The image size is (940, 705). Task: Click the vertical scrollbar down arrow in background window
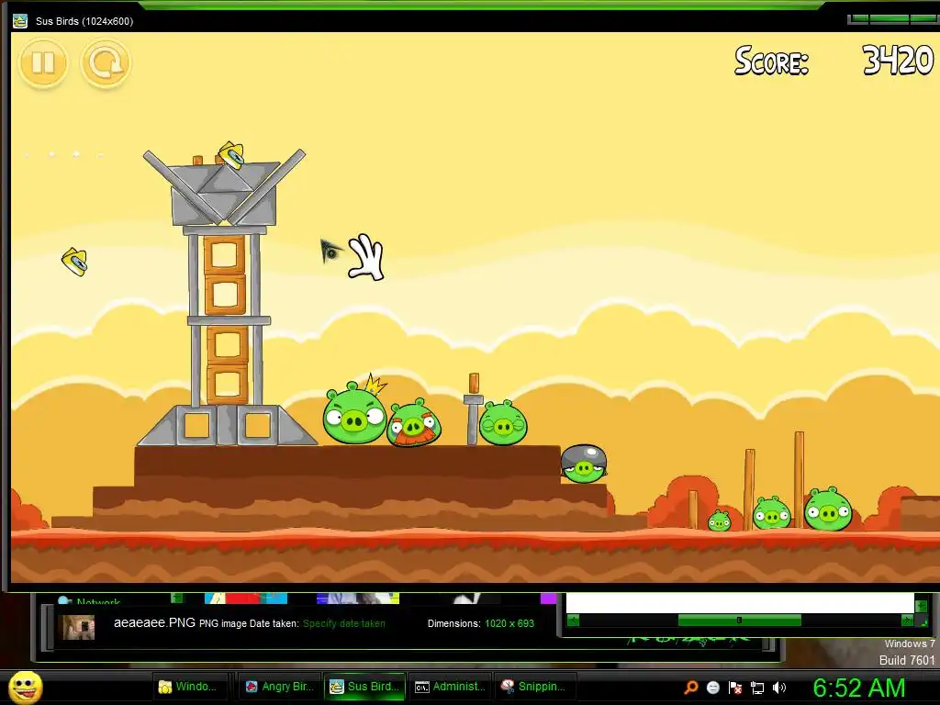(921, 606)
